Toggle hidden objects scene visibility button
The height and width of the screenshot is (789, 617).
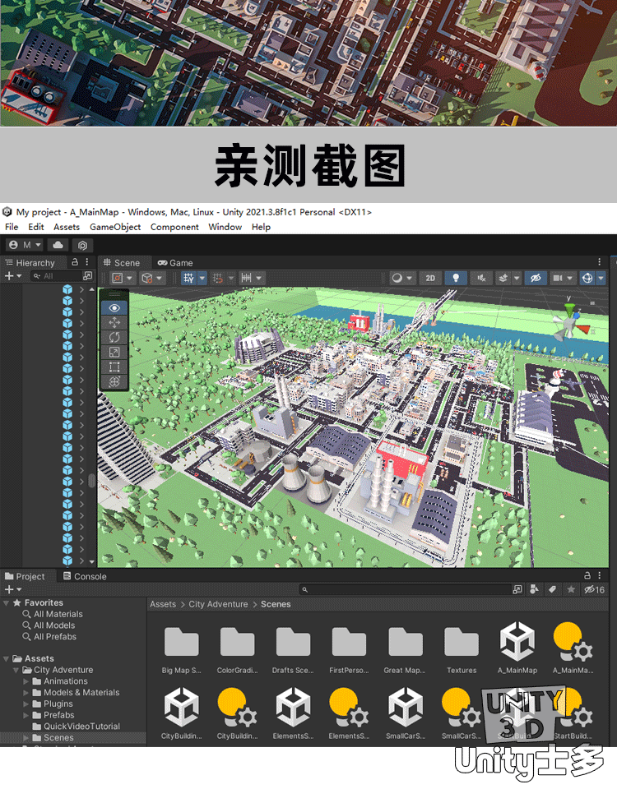(x=536, y=278)
